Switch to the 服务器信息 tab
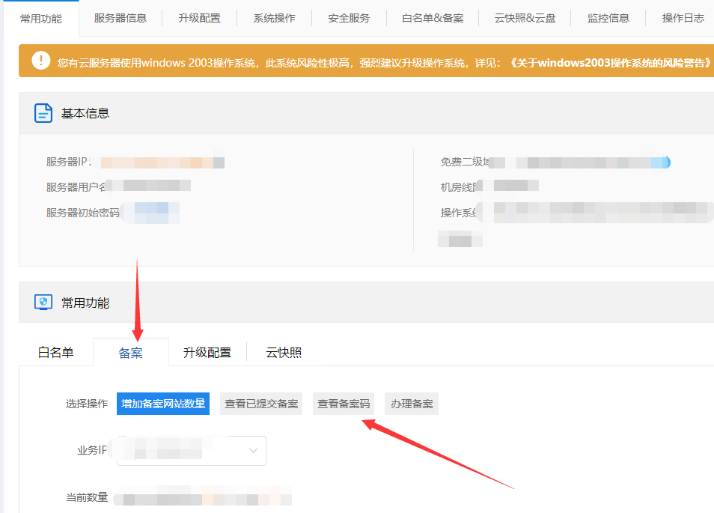The height and width of the screenshot is (513, 714). (x=120, y=18)
